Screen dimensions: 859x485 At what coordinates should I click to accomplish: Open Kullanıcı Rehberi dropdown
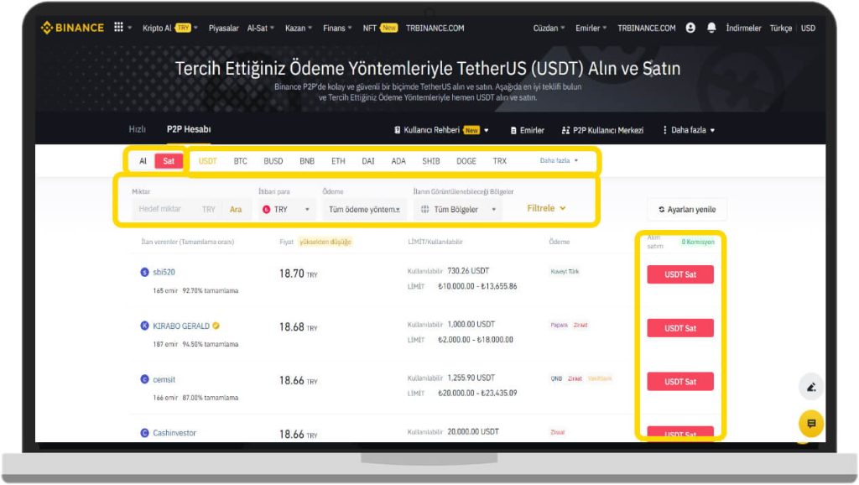click(441, 130)
